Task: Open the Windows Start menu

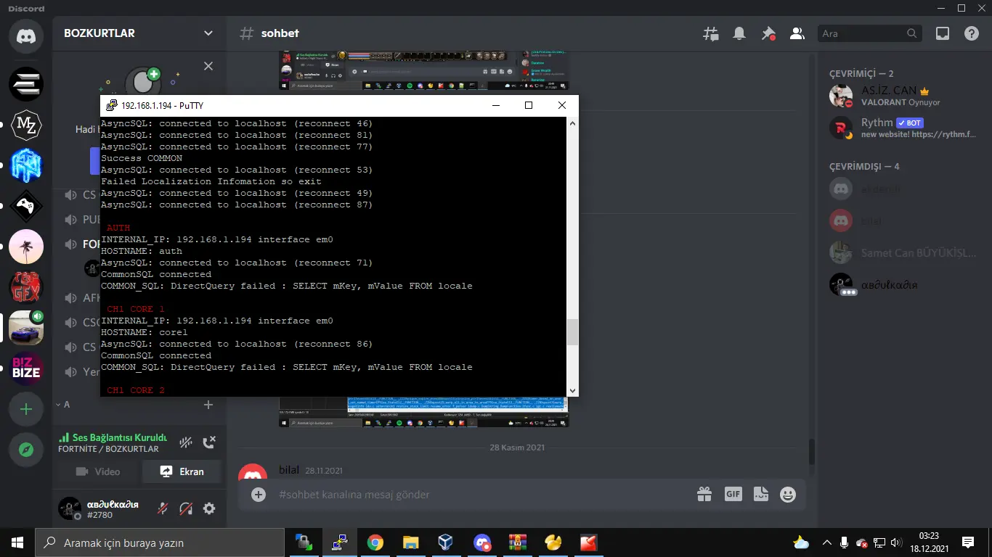Action: pos(16,542)
